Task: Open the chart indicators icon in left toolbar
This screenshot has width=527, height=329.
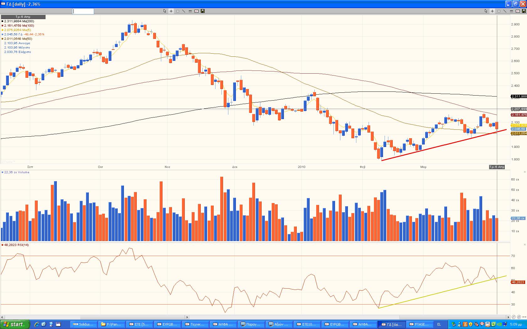Action: coord(196,11)
